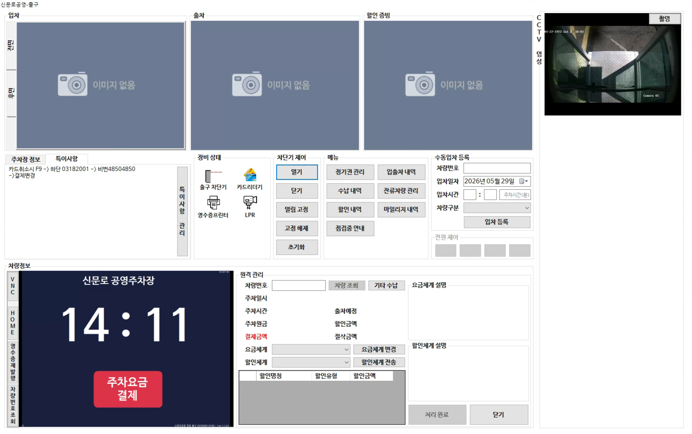Click the 할인체계 전송 button
The image size is (692, 434).
(x=379, y=362)
